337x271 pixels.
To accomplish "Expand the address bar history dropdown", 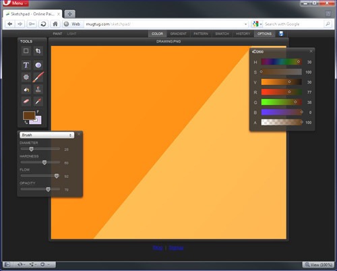I will click(245, 24).
